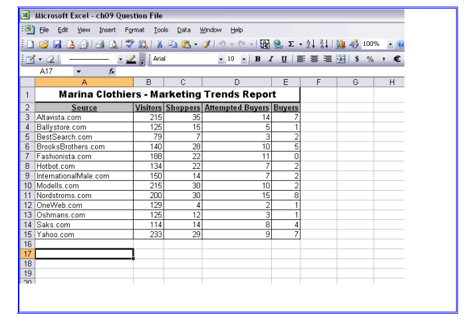Show the Drawing toolbar
This screenshot has width=470, height=321.
point(354,45)
